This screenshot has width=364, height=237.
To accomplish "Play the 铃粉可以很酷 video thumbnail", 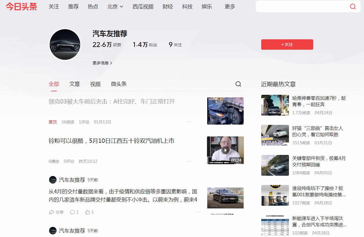I will pyautogui.click(x=225, y=150).
